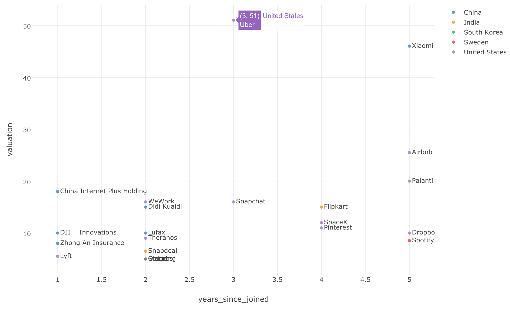
Task: Click the India orange legend swatch
Action: coord(453,22)
